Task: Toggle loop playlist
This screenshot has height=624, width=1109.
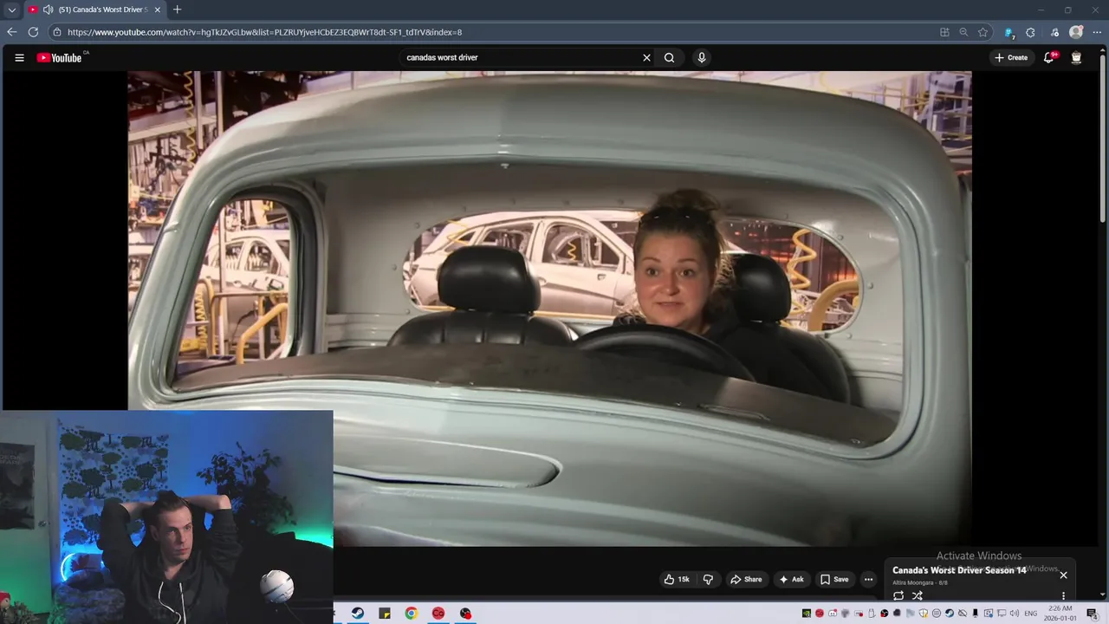Action: pyautogui.click(x=898, y=596)
